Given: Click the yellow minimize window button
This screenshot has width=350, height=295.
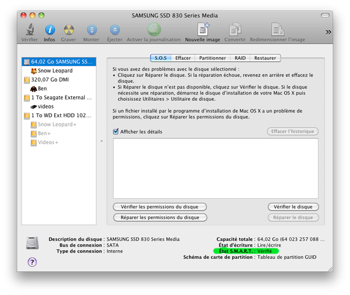Looking at the screenshot, I should click(x=32, y=15).
